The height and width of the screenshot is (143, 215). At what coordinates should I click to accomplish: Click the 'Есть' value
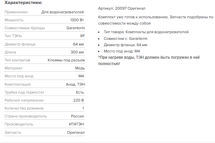click(80, 92)
